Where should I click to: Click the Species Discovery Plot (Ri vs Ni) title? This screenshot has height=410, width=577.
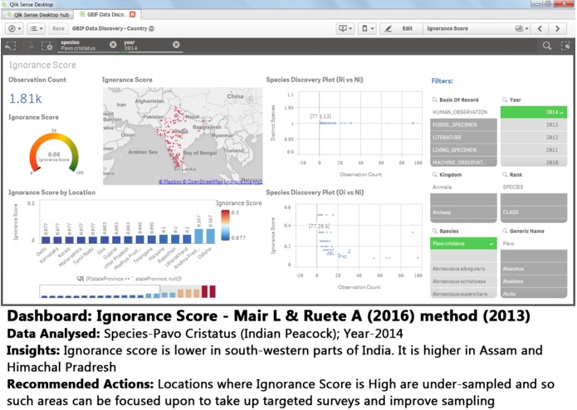pyautogui.click(x=315, y=80)
